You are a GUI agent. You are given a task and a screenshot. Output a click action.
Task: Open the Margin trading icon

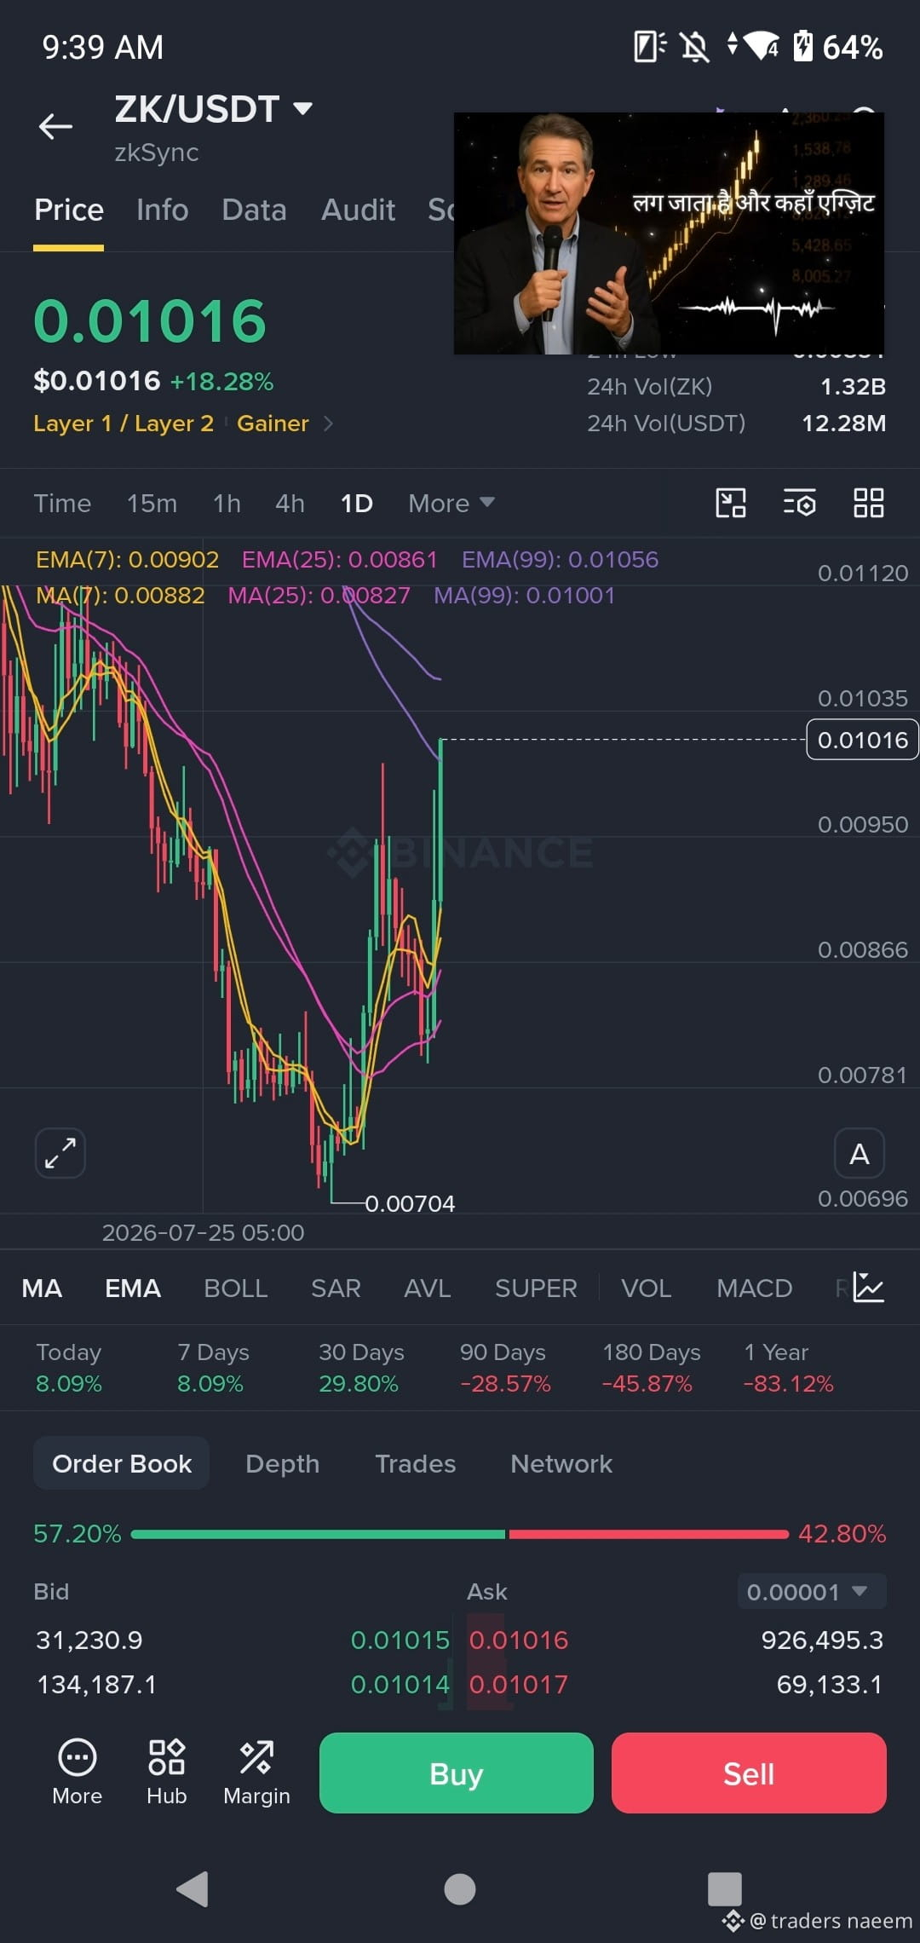[256, 1773]
